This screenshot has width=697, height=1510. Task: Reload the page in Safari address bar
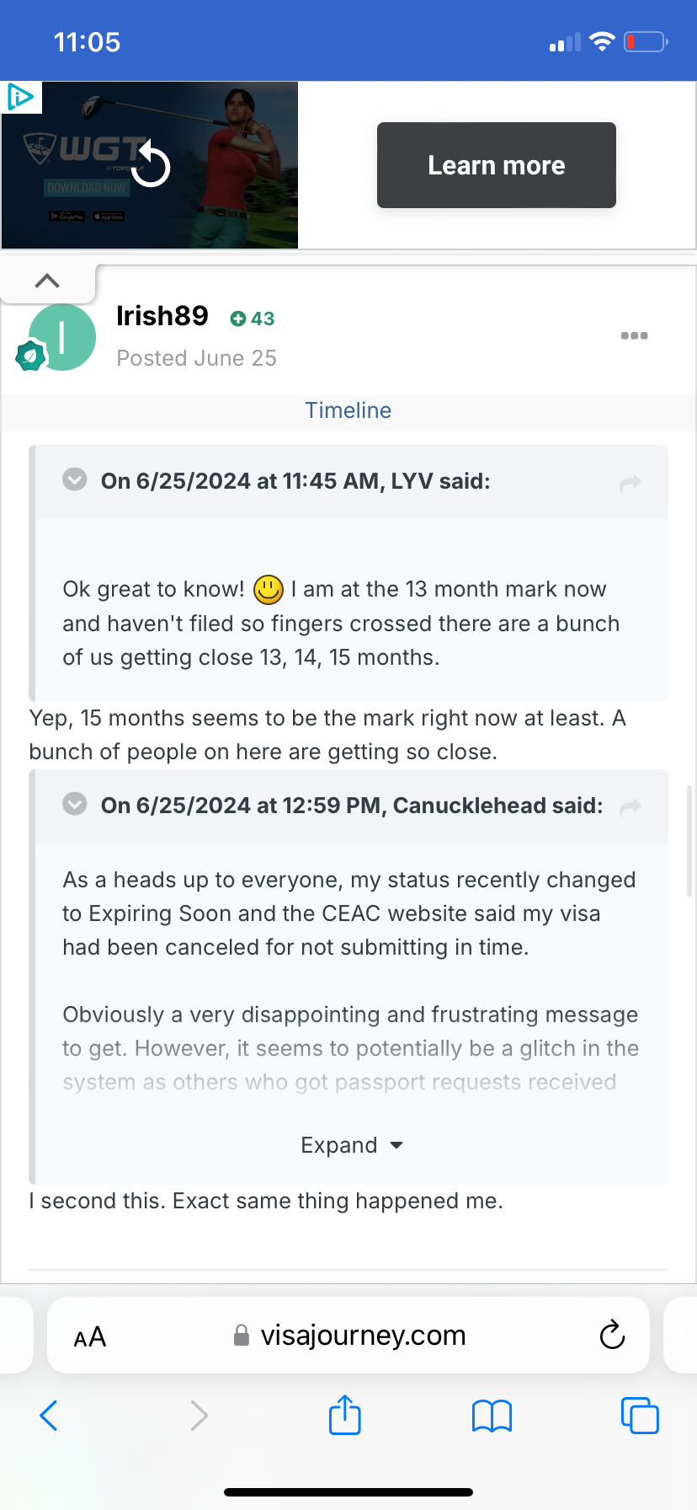pos(612,1335)
